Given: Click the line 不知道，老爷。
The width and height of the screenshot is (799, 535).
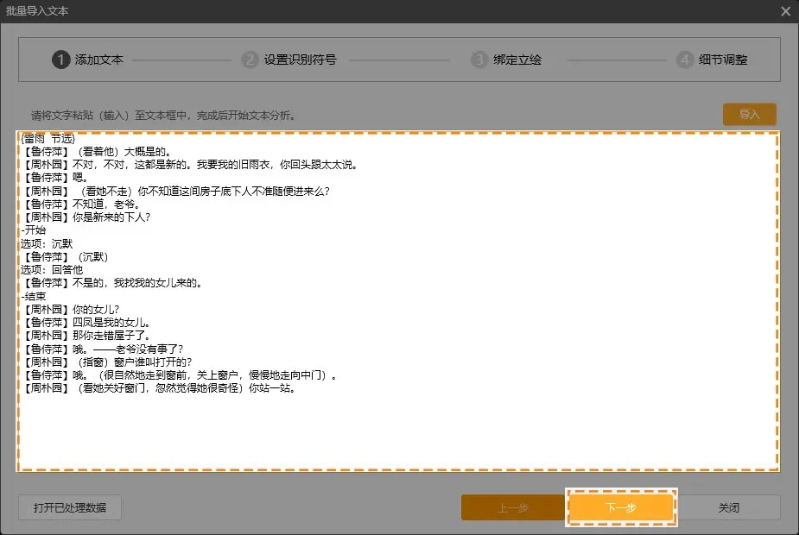Looking at the screenshot, I should tap(81, 205).
